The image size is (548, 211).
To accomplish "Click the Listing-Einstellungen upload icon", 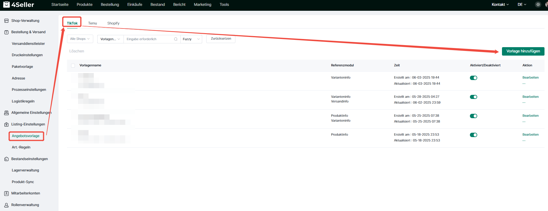I will [6, 124].
